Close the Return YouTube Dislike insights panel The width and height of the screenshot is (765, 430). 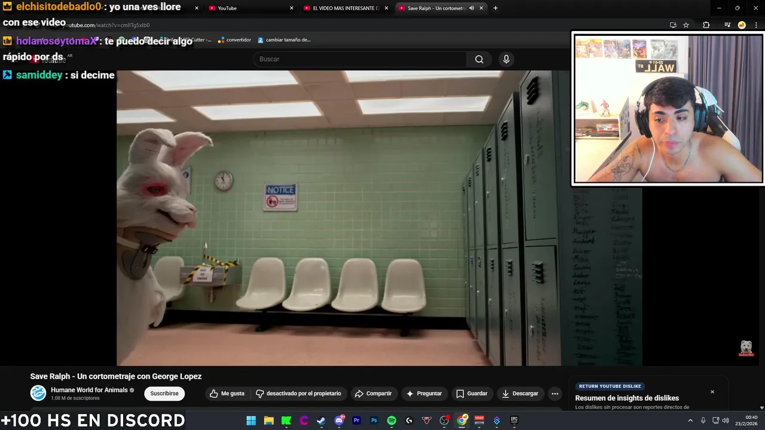pyautogui.click(x=712, y=392)
